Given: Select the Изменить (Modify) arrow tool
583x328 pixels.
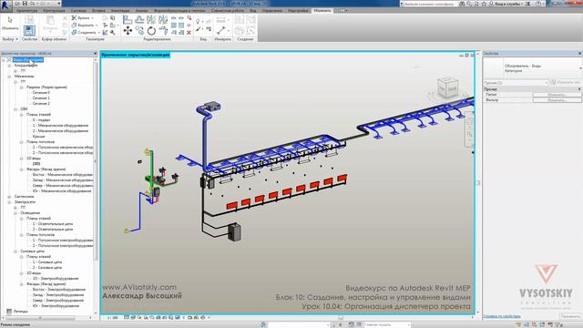Looking at the screenshot, I should [x=10, y=22].
